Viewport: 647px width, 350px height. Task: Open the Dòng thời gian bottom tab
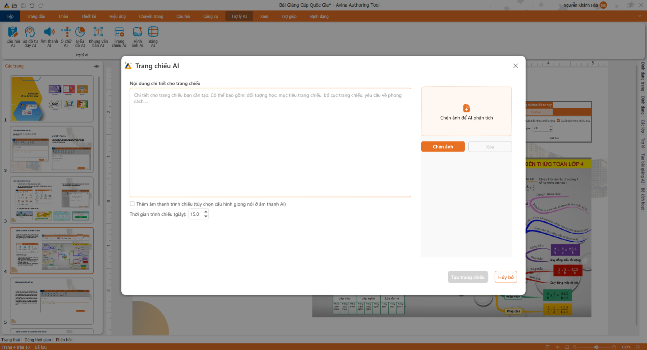point(37,340)
